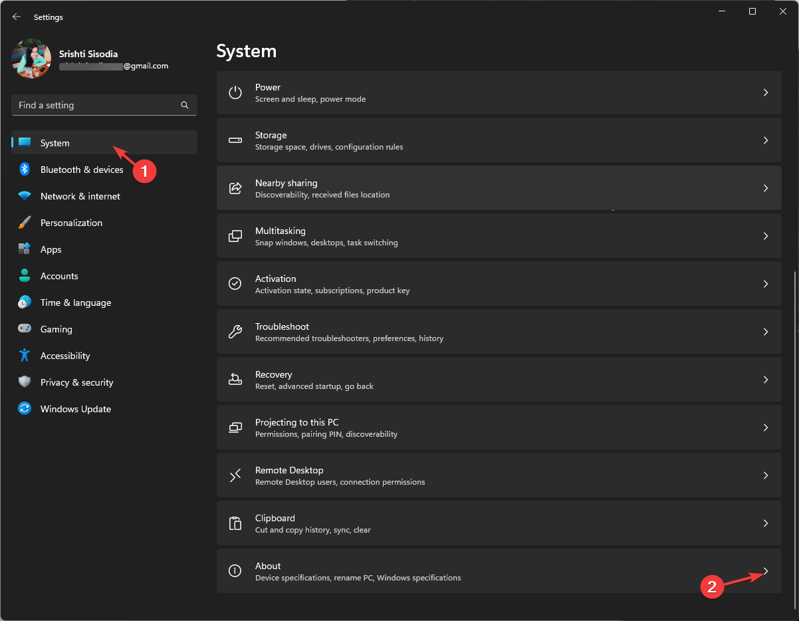
Task: Click the back arrow in title bar
Action: (x=17, y=17)
